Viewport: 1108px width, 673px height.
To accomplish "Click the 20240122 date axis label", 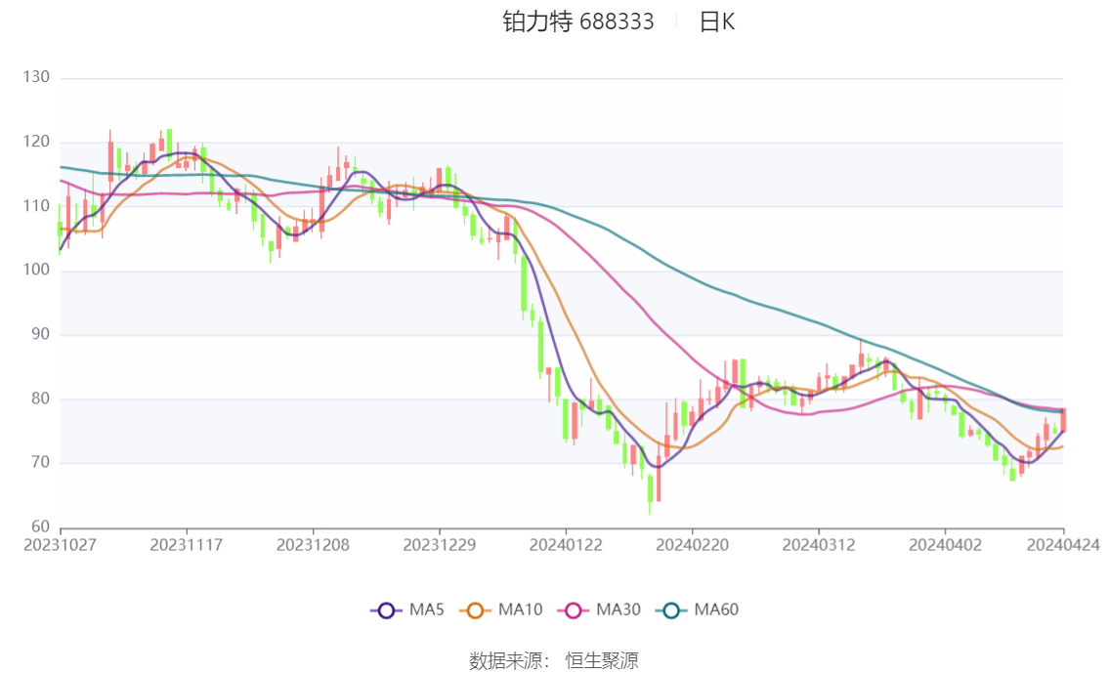I will click(566, 545).
